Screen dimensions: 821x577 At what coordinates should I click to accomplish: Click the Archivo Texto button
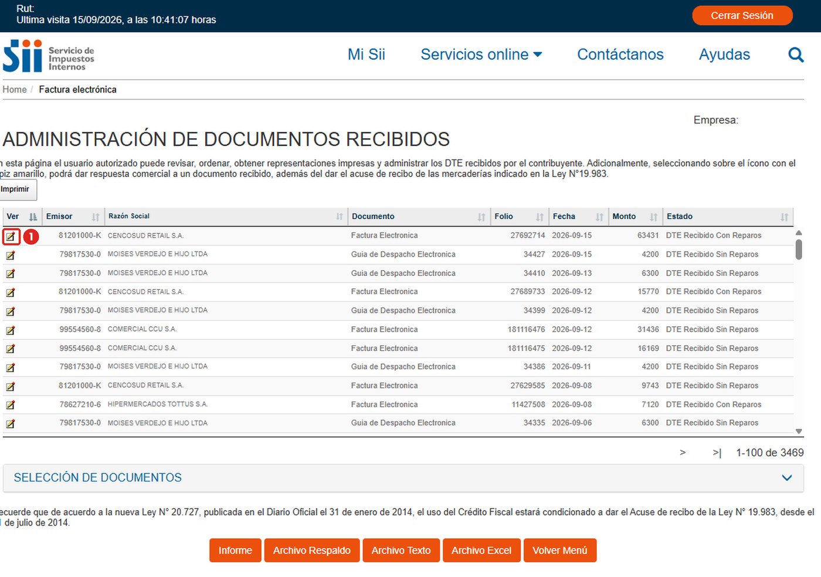coord(401,551)
